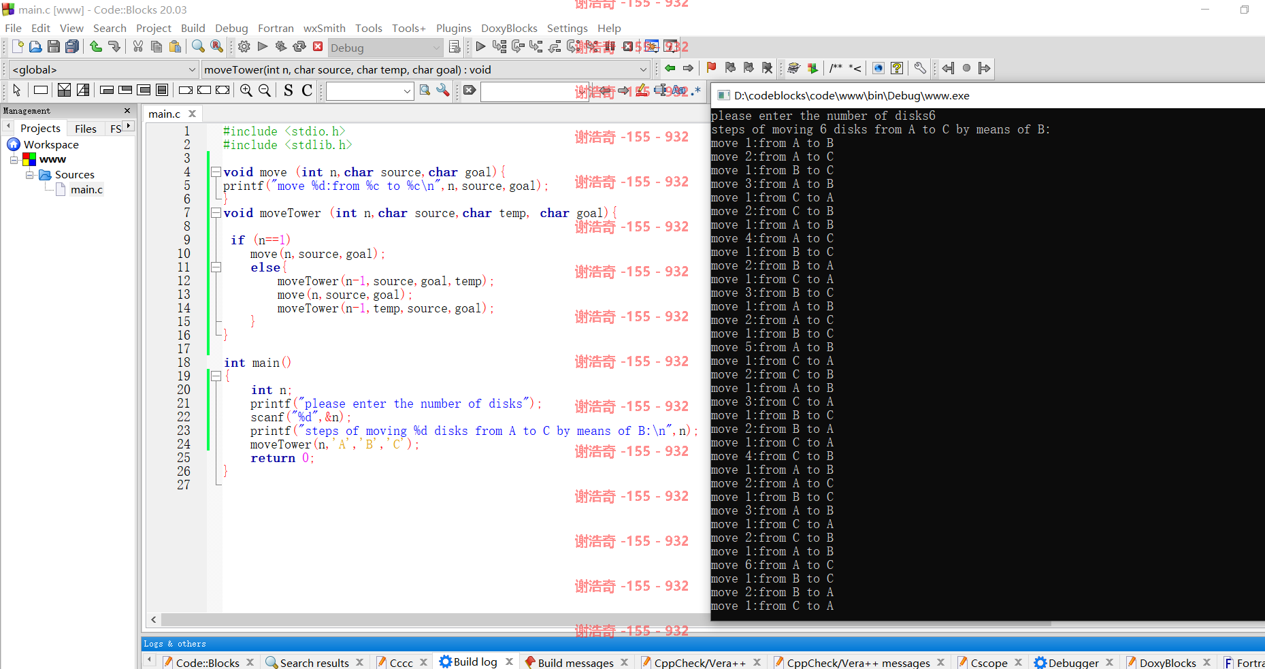Toggle source view with S icon
The image size is (1265, 669).
[289, 90]
